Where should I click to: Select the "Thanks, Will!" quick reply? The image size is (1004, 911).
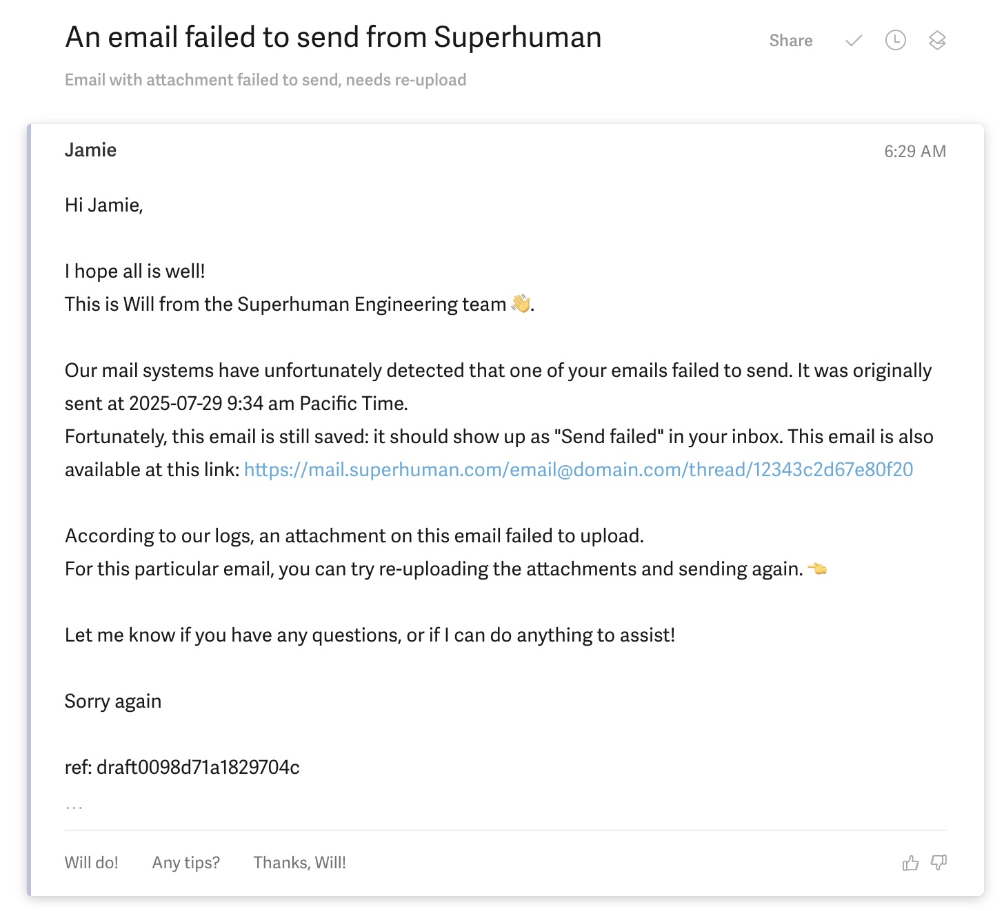(x=300, y=862)
